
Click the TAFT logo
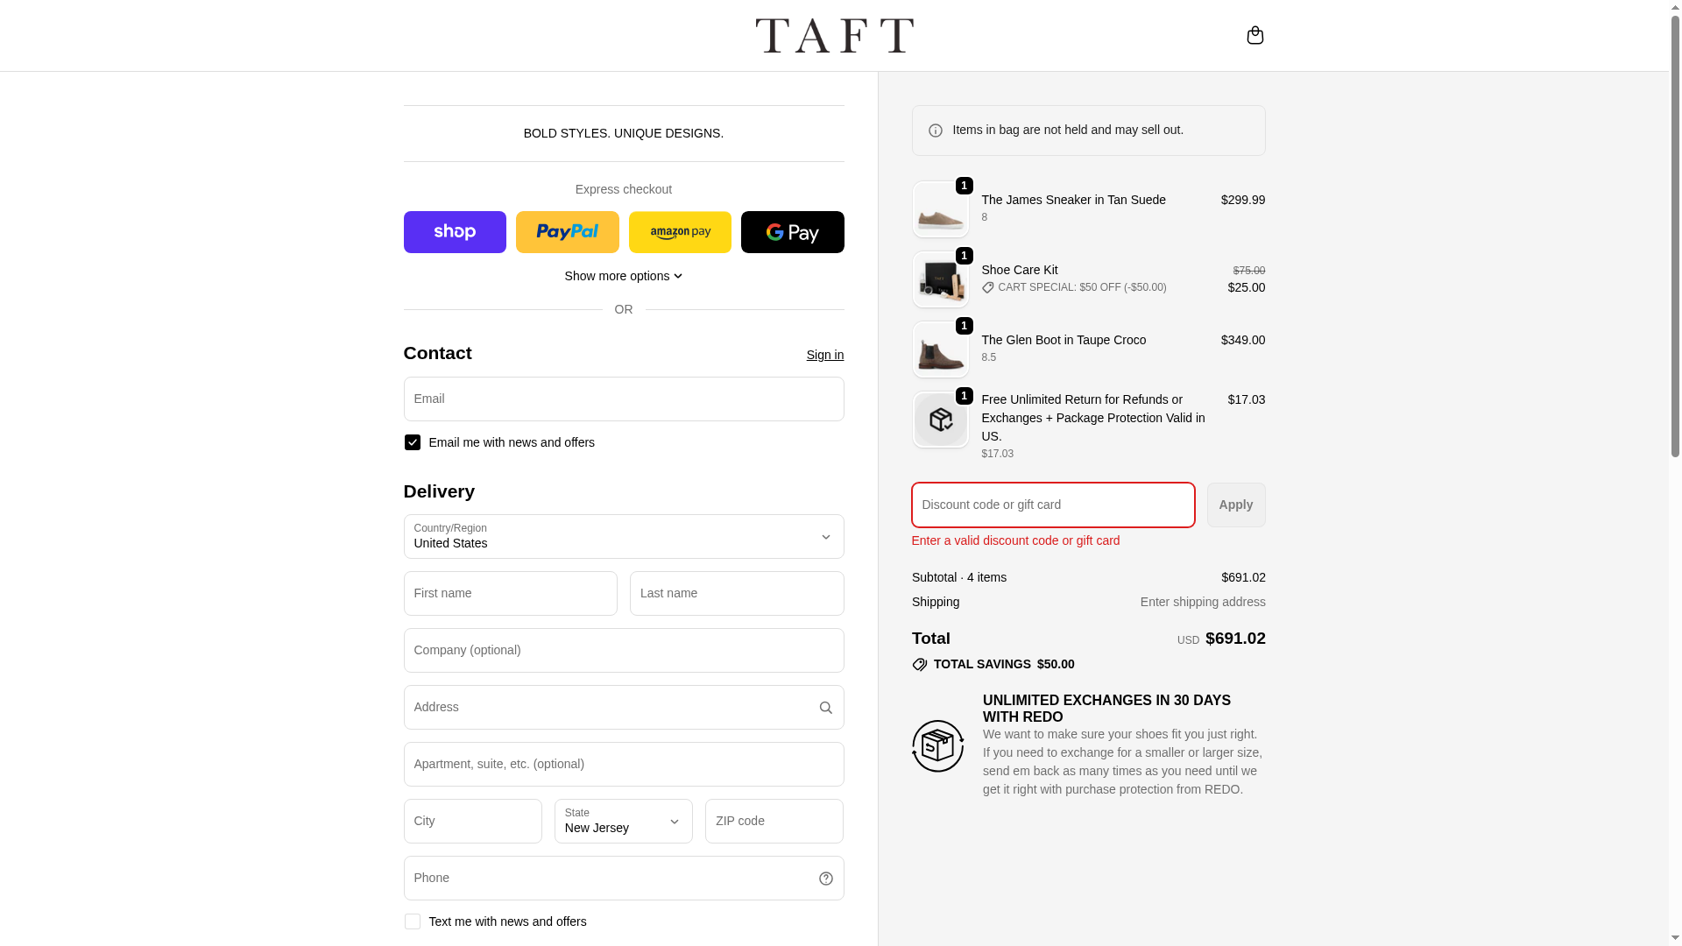point(834,35)
